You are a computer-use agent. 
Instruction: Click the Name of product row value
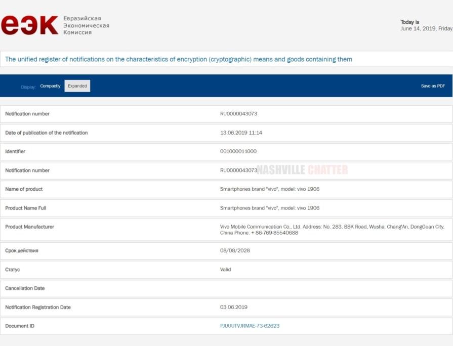coord(270,189)
